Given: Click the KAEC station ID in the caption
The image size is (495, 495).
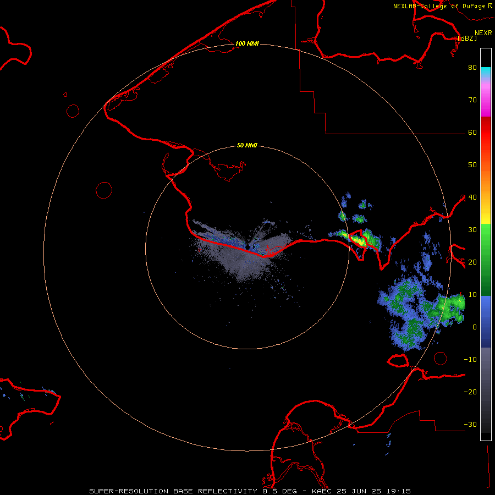Looking at the screenshot, I should click(322, 491).
